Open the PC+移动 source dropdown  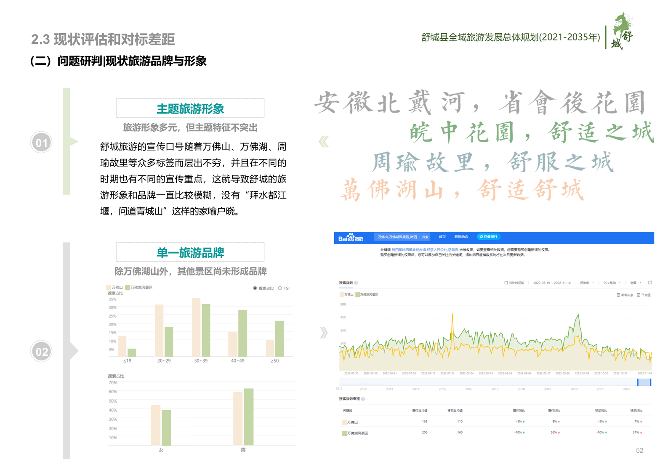pos(611,283)
